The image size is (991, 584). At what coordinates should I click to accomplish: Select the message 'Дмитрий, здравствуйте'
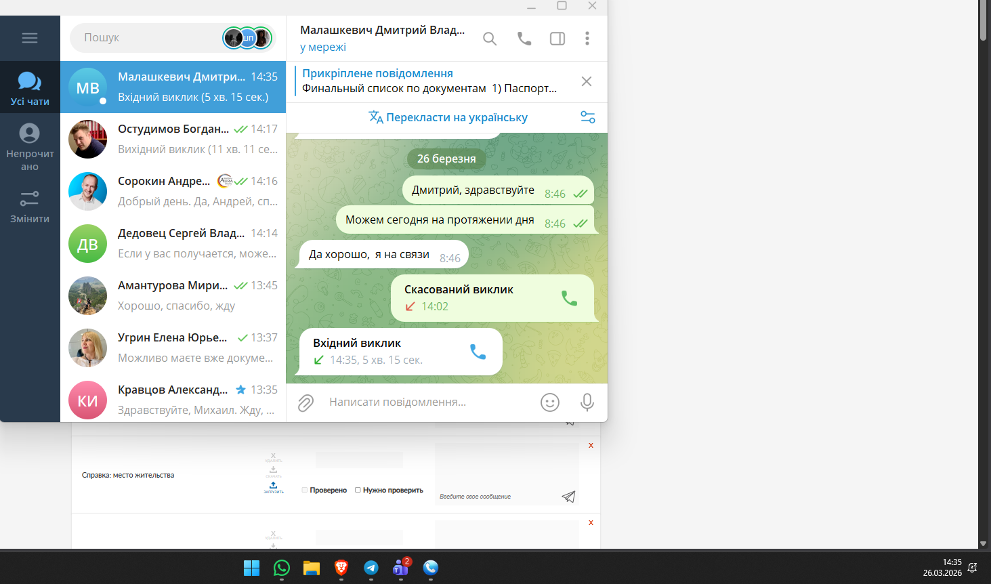498,190
